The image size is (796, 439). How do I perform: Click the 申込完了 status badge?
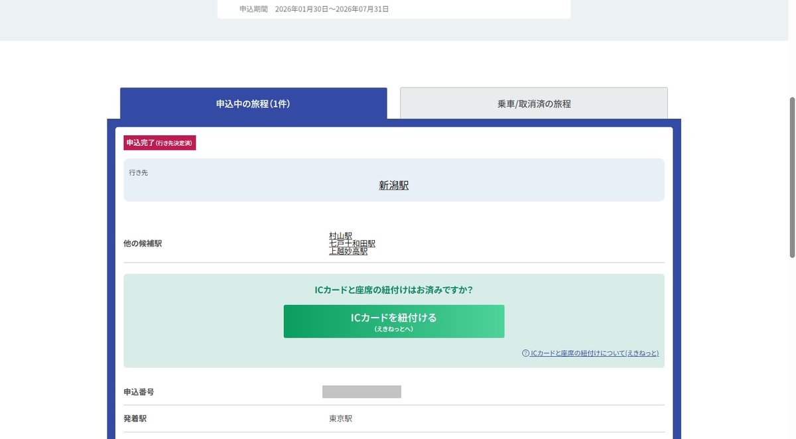[160, 143]
